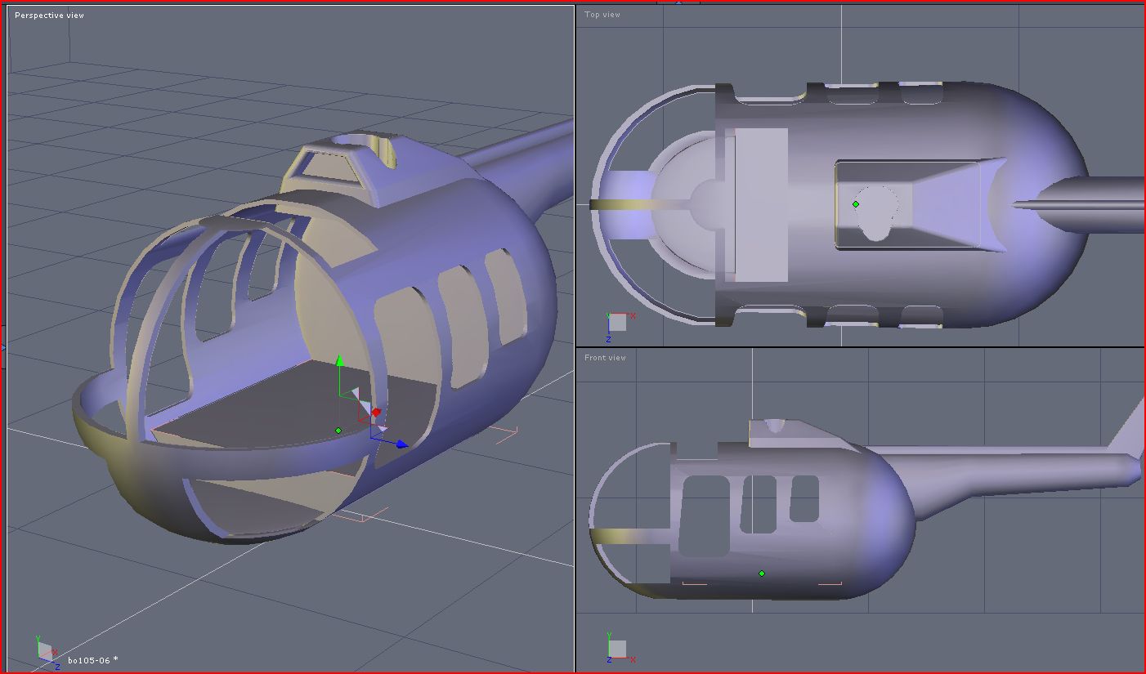Select the green pivot point in Perspective view

[338, 431]
